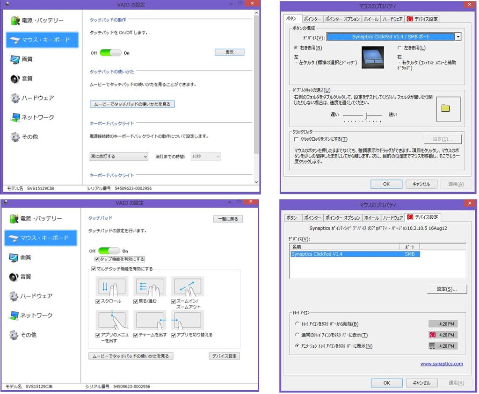This screenshot has height=394, width=479.
Task: Click the アプリのメニューを出す swipe-down gesture illustration
Action: coord(112,320)
